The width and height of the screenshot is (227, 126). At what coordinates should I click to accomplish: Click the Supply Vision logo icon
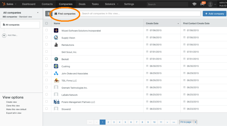tap(56, 38)
